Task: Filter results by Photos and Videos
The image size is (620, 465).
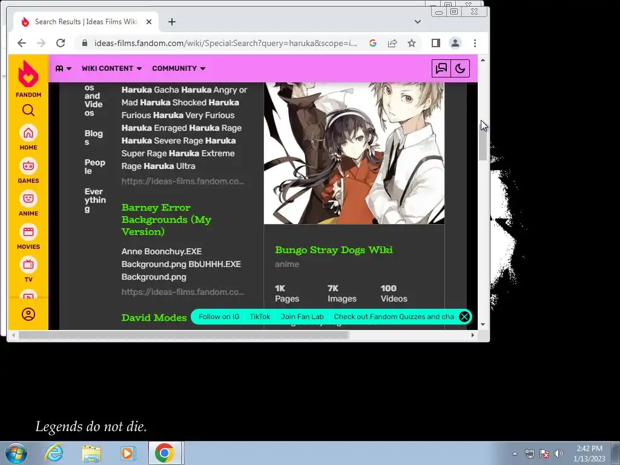Action: pos(94,100)
